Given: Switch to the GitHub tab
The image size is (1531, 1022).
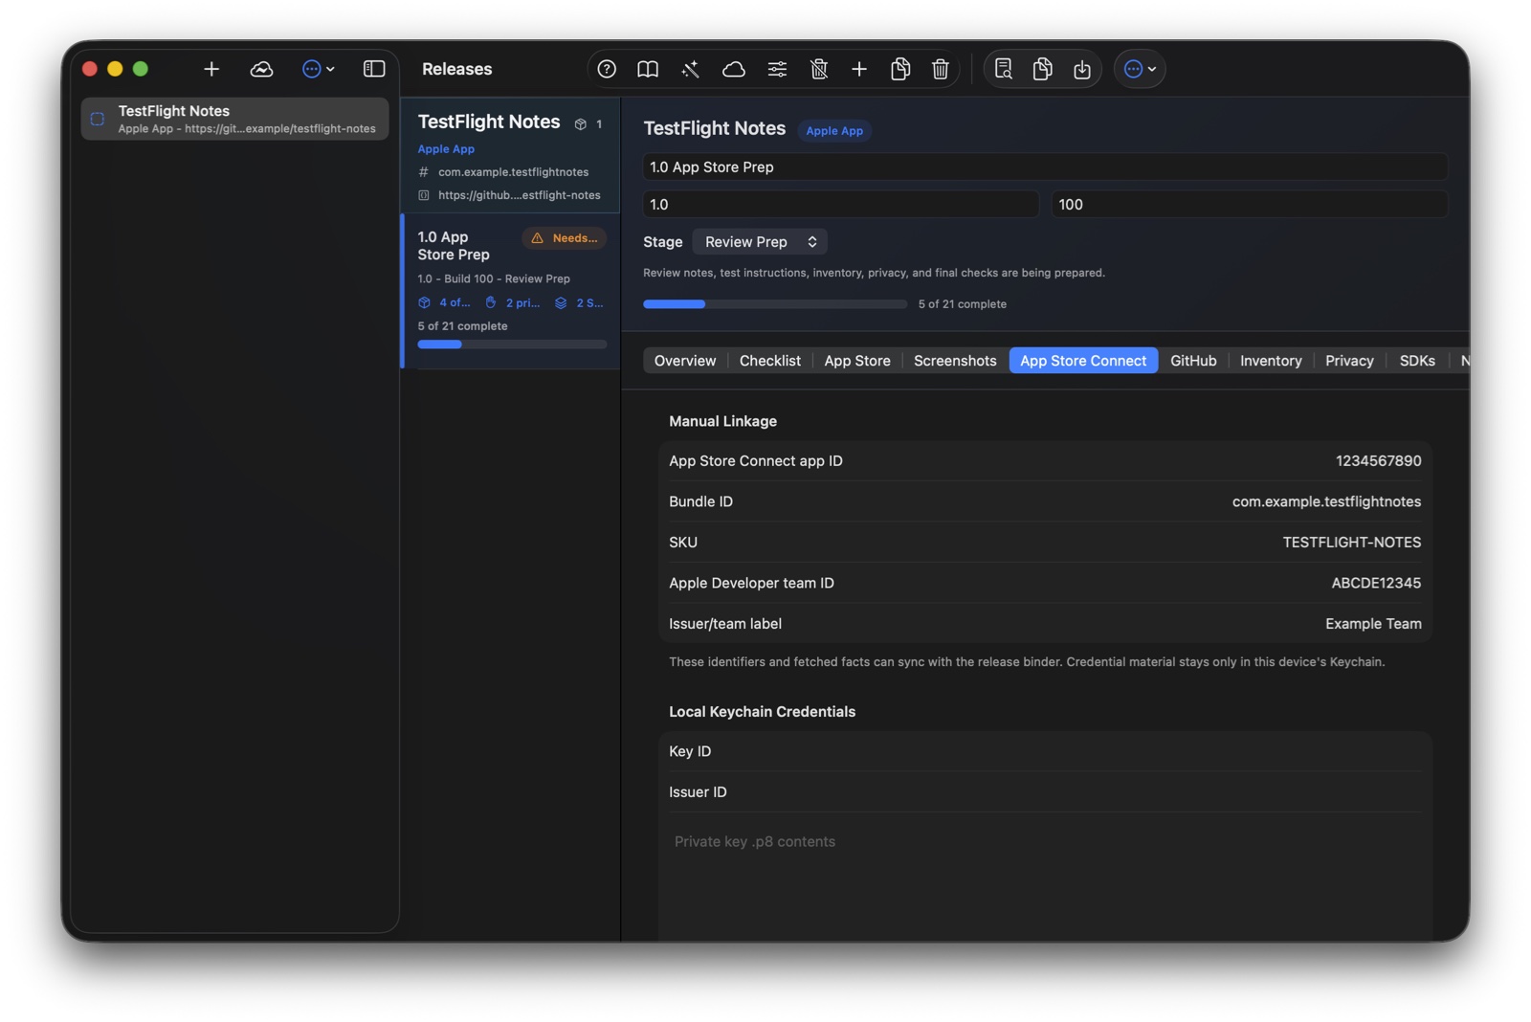Looking at the screenshot, I should point(1193,361).
